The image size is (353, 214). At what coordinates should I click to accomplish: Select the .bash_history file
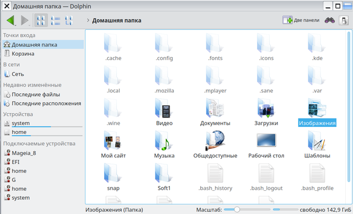click(215, 173)
